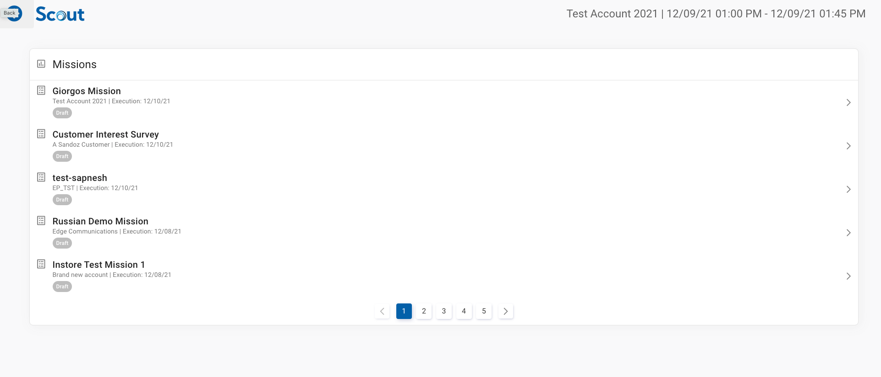Viewport: 881px width, 377px height.
Task: Go to page 2 of missions
Action: (424, 311)
